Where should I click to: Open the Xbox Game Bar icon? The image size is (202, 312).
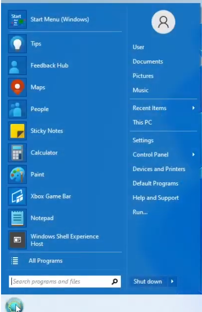click(18, 196)
